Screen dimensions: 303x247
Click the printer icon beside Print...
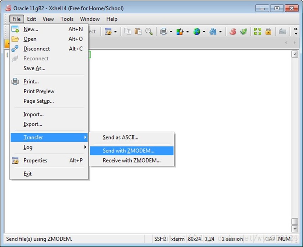(15, 82)
